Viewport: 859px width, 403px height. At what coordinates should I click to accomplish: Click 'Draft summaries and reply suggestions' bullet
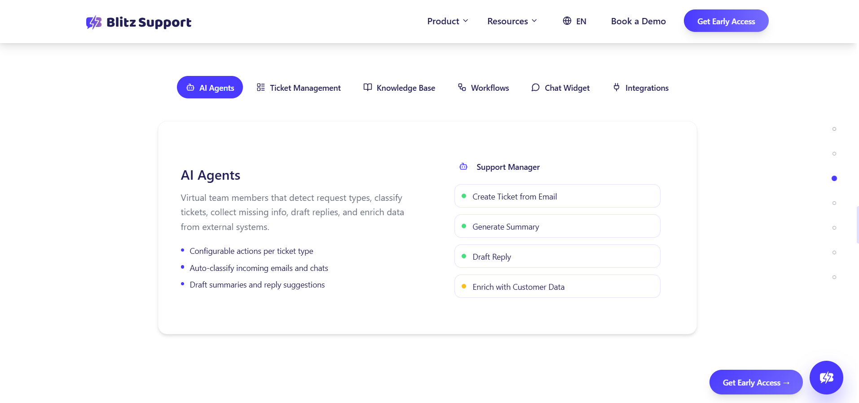pyautogui.click(x=257, y=285)
